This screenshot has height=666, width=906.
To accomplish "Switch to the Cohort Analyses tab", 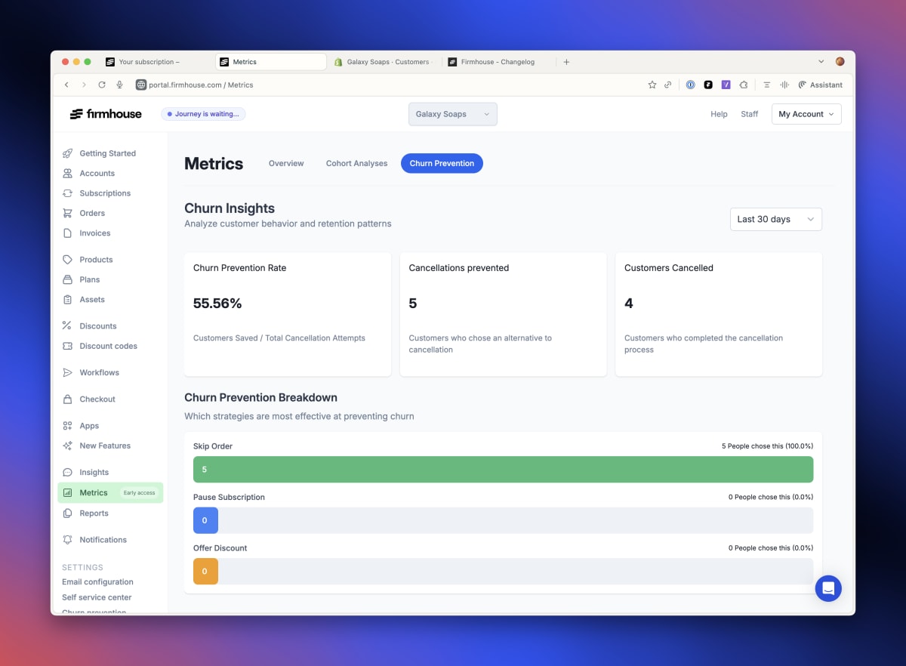I will coord(356,163).
